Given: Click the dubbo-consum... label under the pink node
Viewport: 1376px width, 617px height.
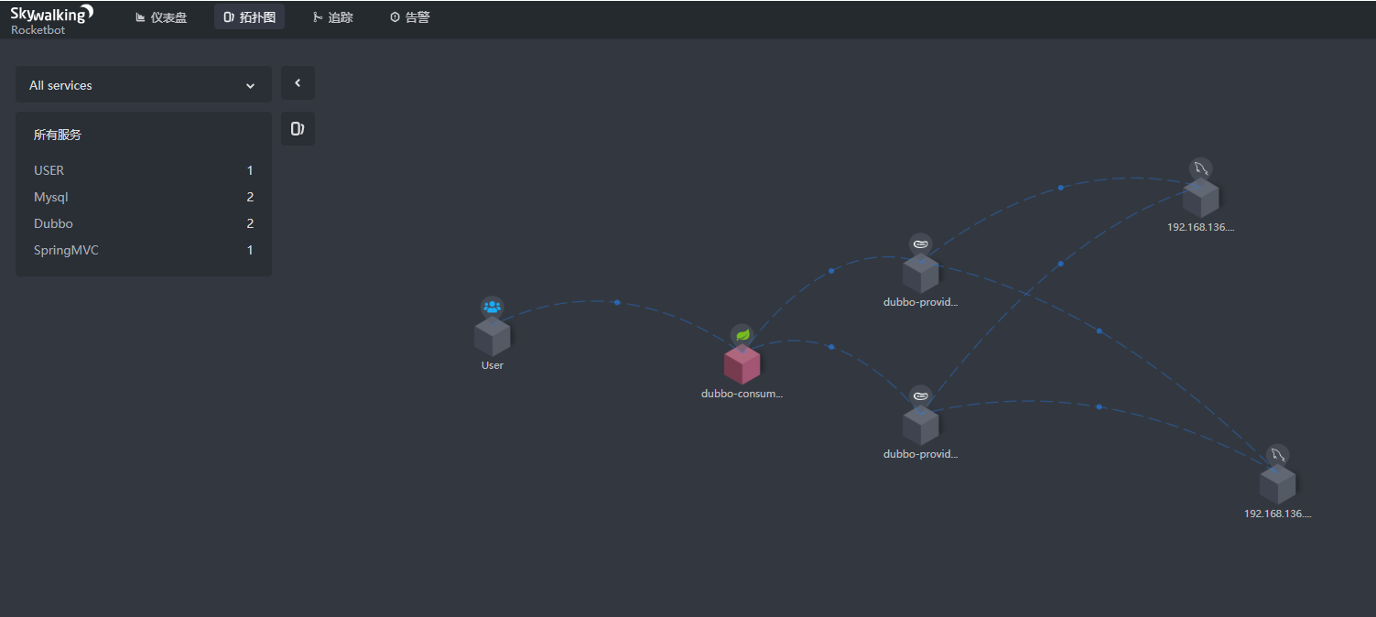Looking at the screenshot, I should 742,394.
